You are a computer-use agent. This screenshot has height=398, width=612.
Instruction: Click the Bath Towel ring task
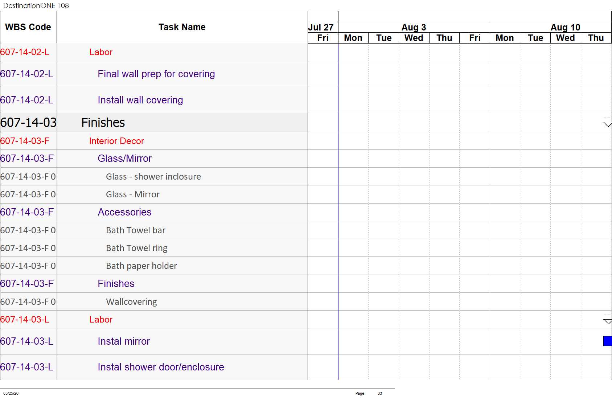(x=137, y=248)
